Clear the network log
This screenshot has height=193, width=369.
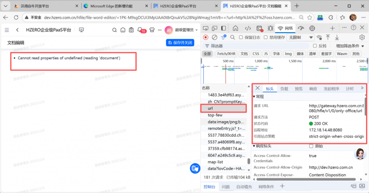pyautogui.click(x=214, y=37)
